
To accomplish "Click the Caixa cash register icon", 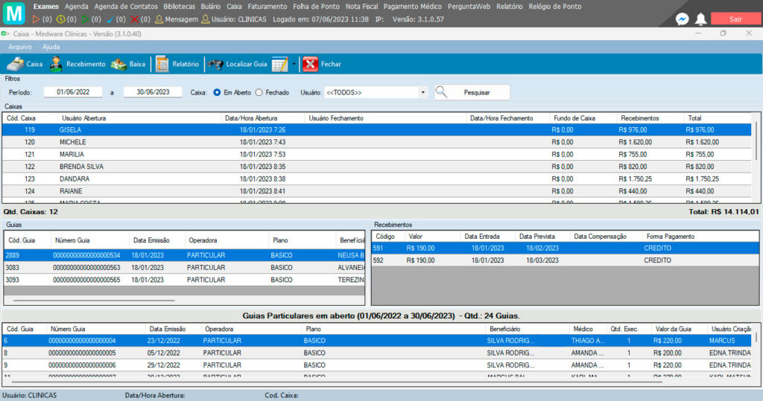I will pyautogui.click(x=15, y=64).
